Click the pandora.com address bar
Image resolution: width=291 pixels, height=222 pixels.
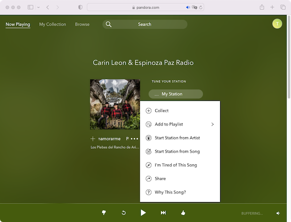pyautogui.click(x=145, y=7)
